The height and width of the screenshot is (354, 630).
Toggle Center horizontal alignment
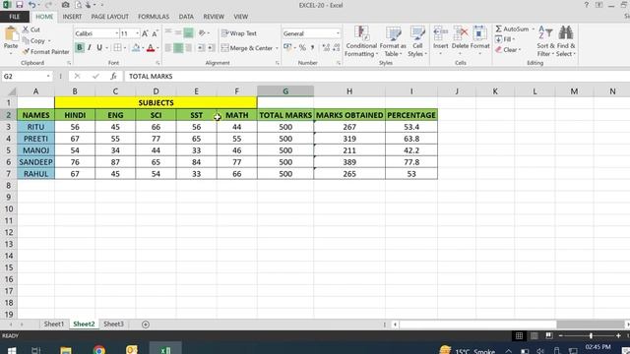(178, 48)
